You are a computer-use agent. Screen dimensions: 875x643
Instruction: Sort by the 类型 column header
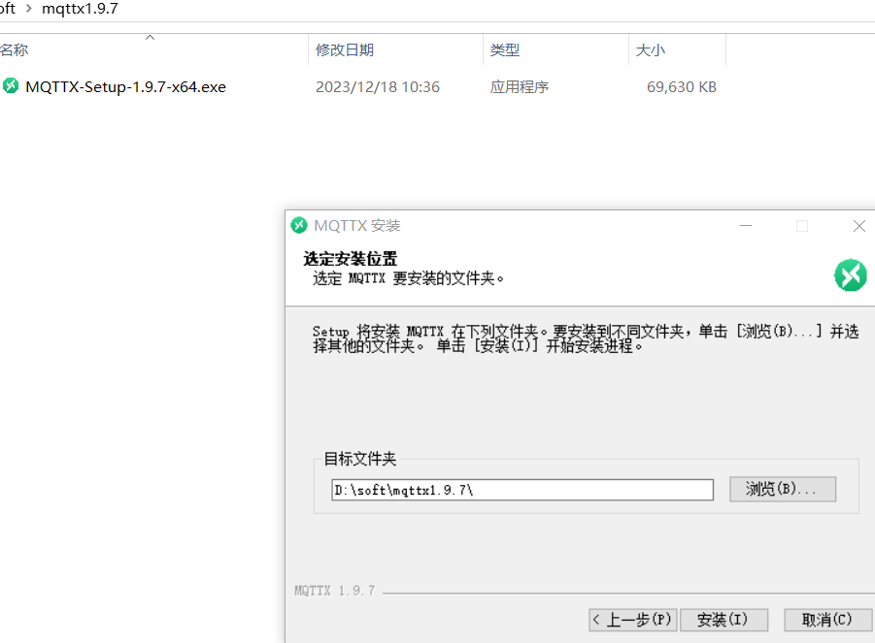click(x=504, y=50)
